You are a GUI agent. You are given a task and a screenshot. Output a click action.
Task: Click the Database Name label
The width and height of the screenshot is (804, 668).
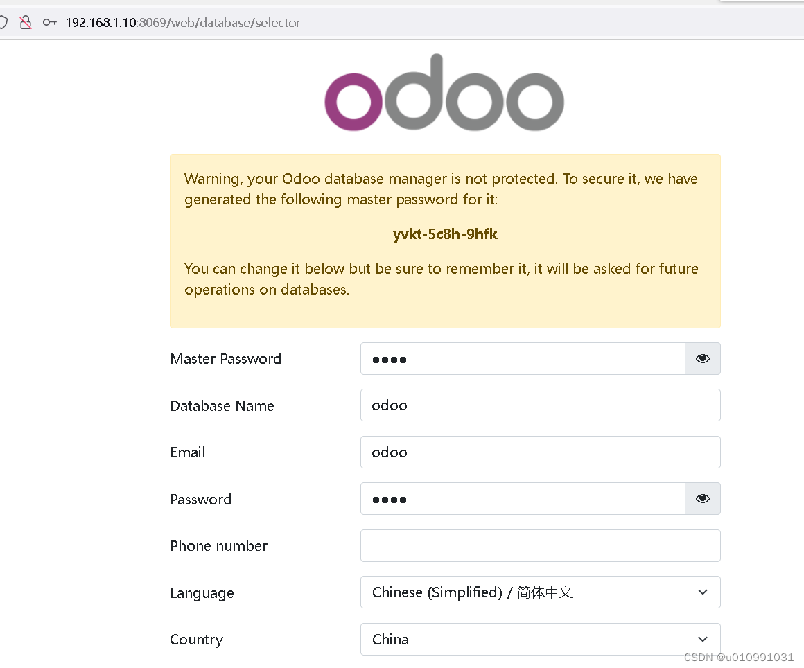pos(222,406)
